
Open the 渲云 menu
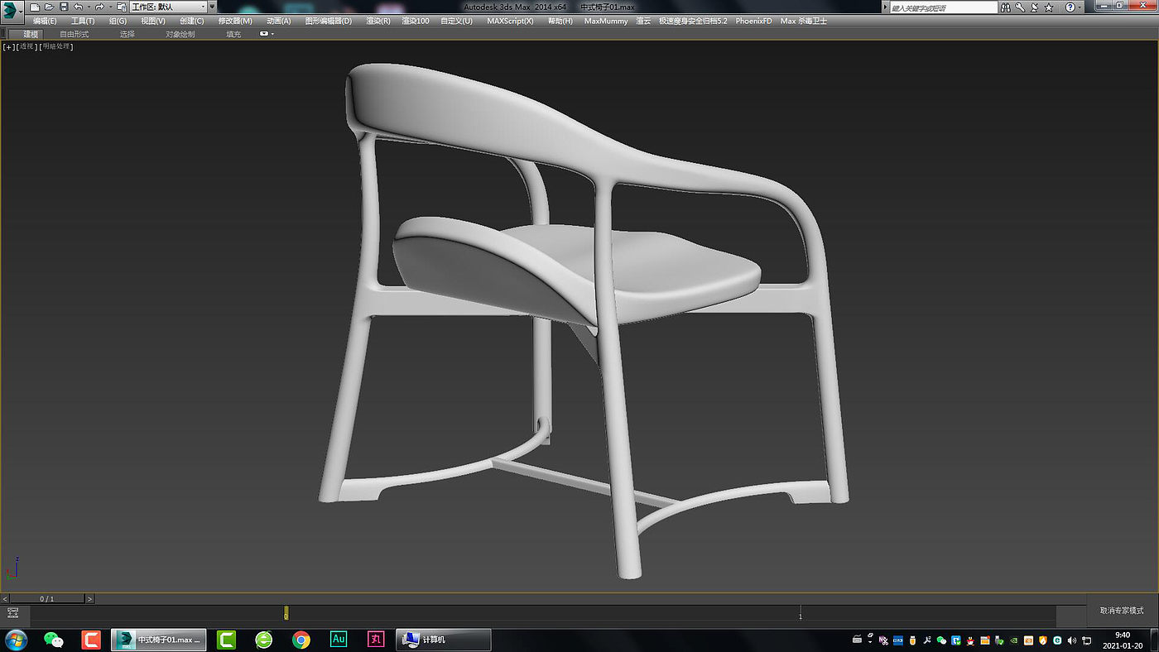(643, 21)
